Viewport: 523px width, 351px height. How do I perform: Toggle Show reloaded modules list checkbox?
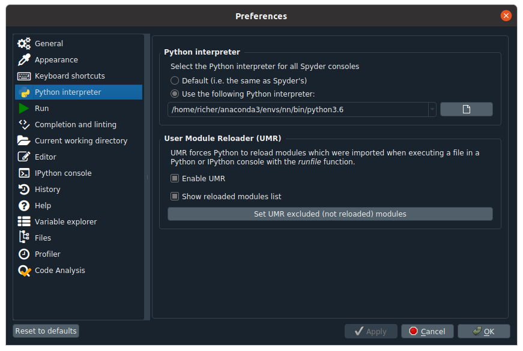point(175,196)
